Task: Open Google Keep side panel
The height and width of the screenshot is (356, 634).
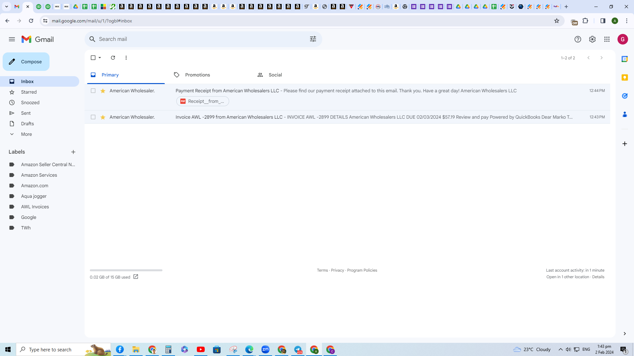Action: coord(625,77)
